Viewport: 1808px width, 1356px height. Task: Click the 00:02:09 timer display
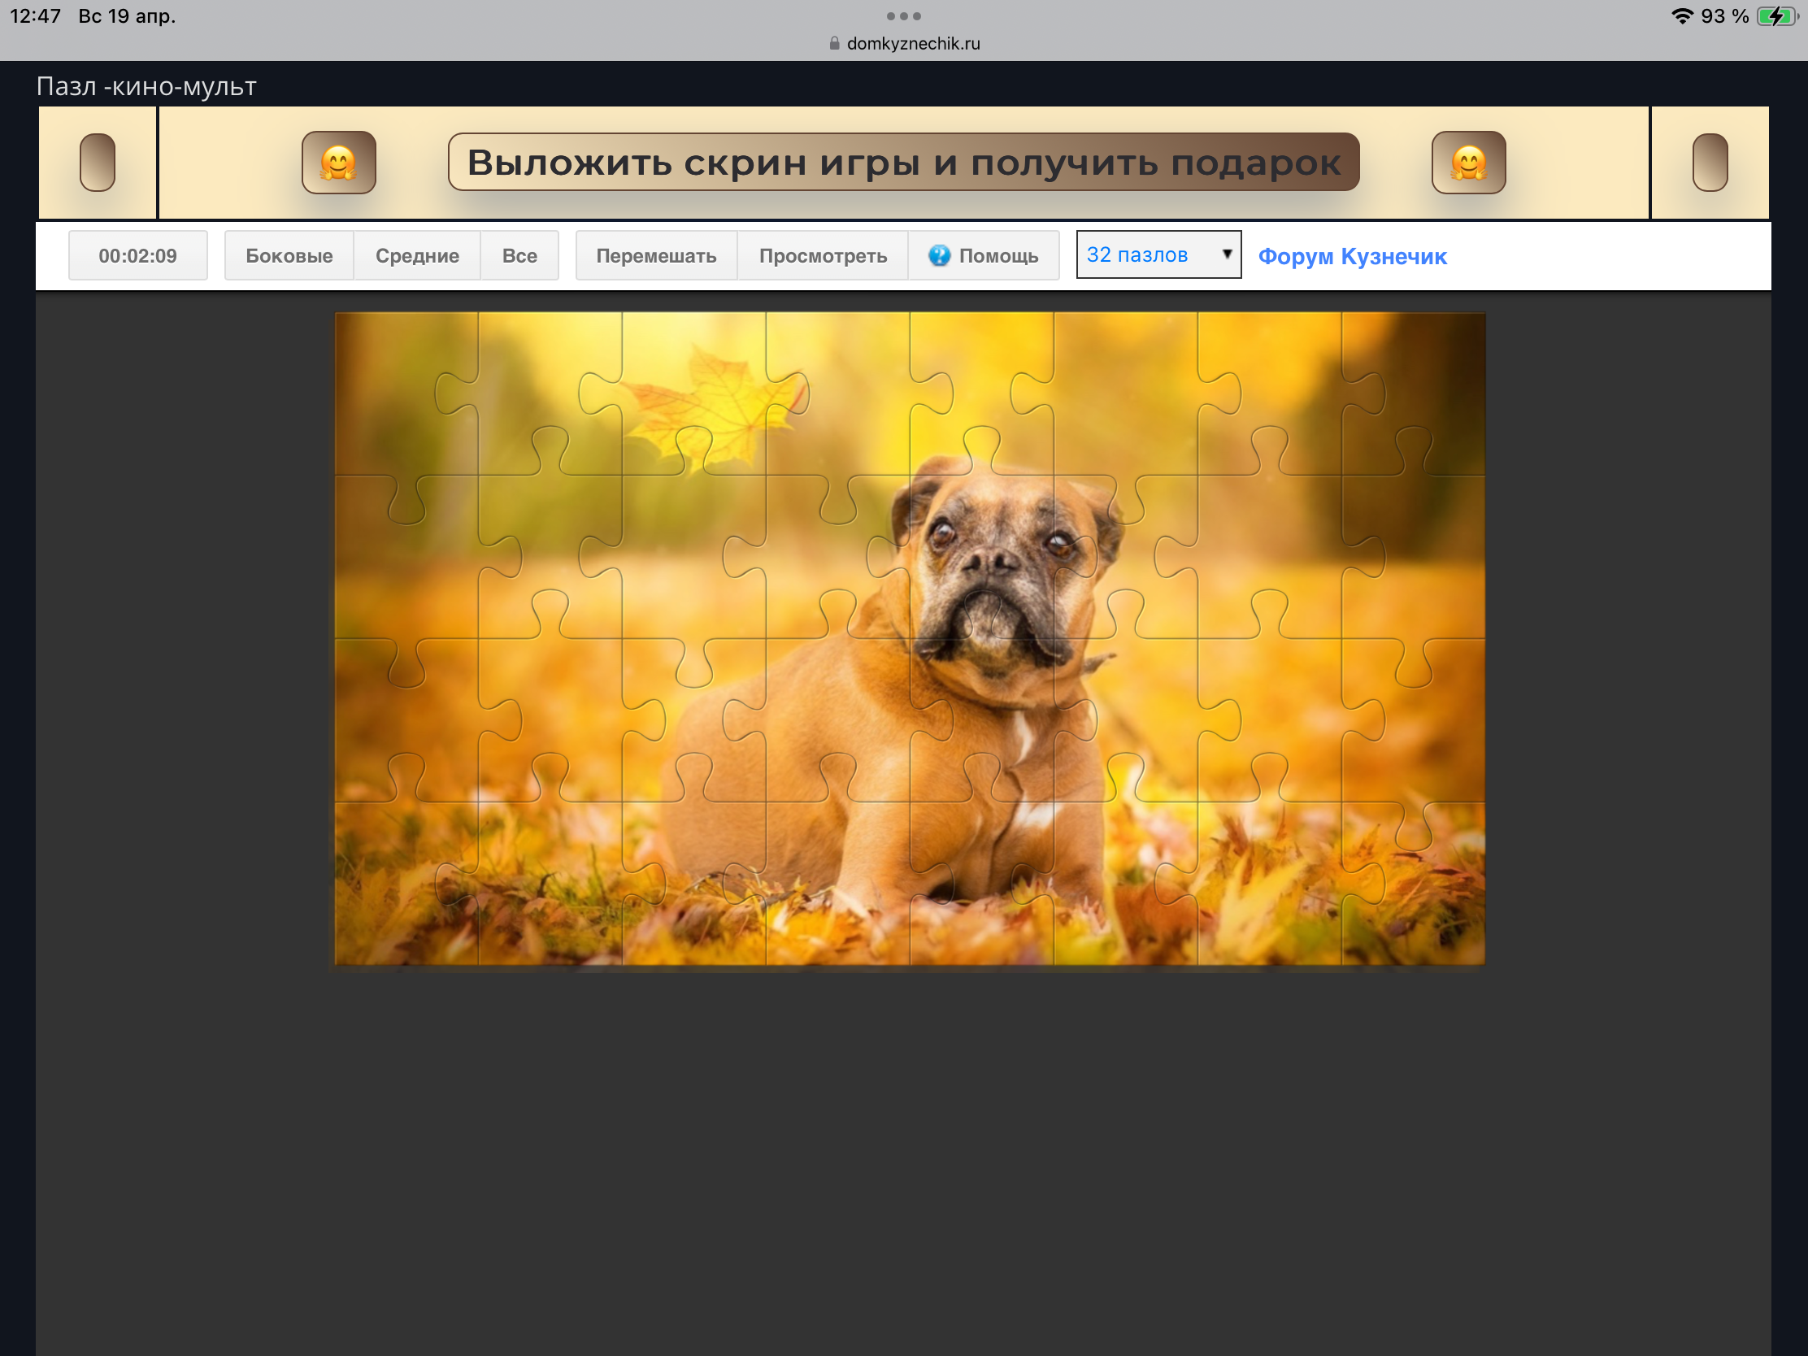[137, 256]
